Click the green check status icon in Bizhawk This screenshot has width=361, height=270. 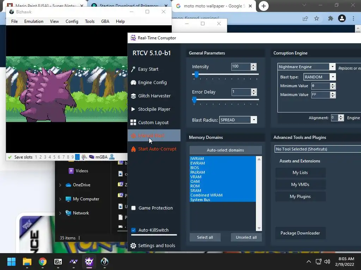10,157
